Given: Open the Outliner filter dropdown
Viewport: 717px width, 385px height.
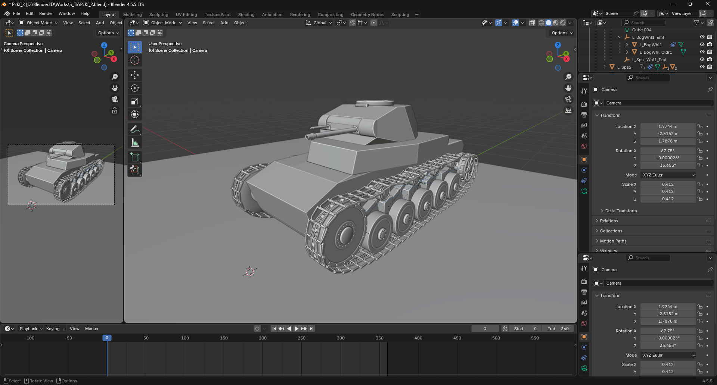Looking at the screenshot, I should 698,23.
